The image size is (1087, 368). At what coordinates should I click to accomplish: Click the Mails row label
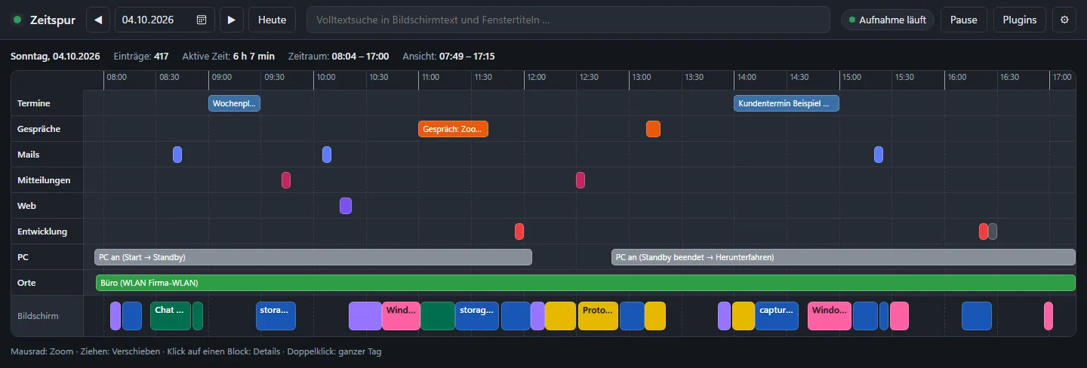tap(29, 155)
